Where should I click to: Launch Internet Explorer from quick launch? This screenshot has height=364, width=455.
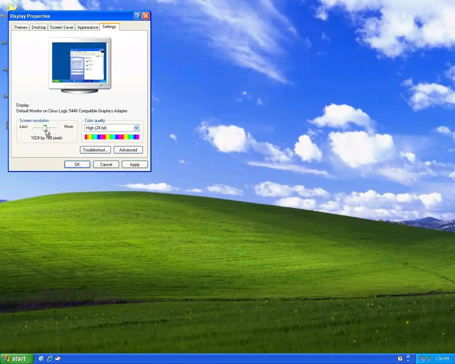(50, 359)
